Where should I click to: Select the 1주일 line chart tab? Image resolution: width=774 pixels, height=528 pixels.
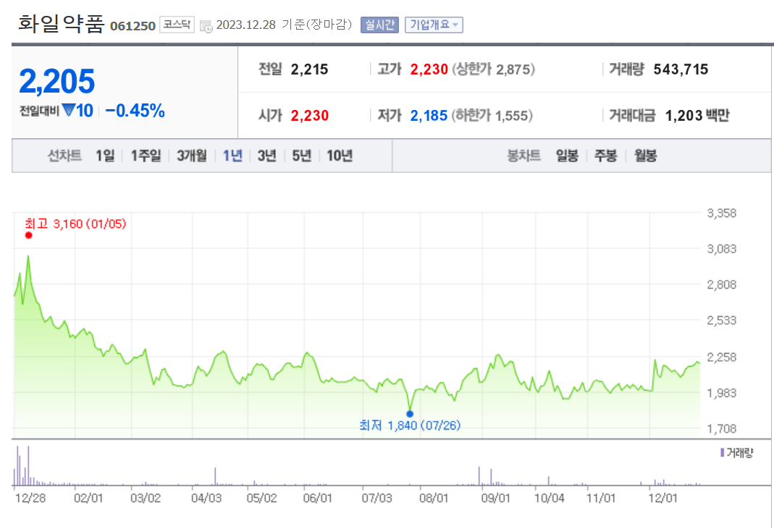[146, 156]
